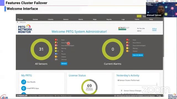Click the blue Paused status icon
This screenshot has height=99, width=177.
click(56, 54)
